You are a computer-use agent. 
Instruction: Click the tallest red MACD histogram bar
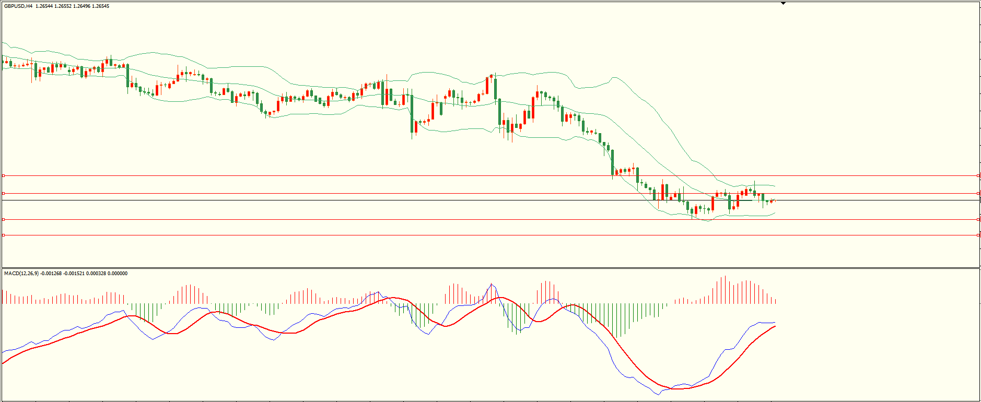(x=725, y=290)
